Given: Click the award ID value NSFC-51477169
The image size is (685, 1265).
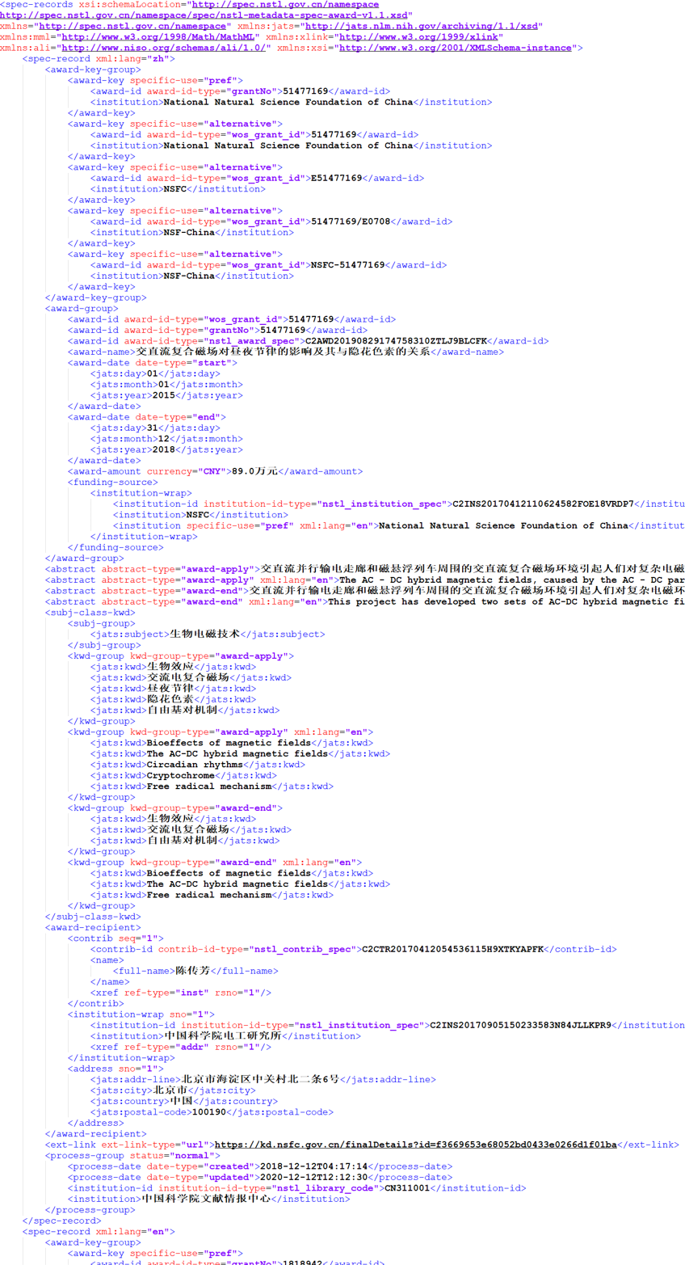Looking at the screenshot, I should tap(347, 265).
